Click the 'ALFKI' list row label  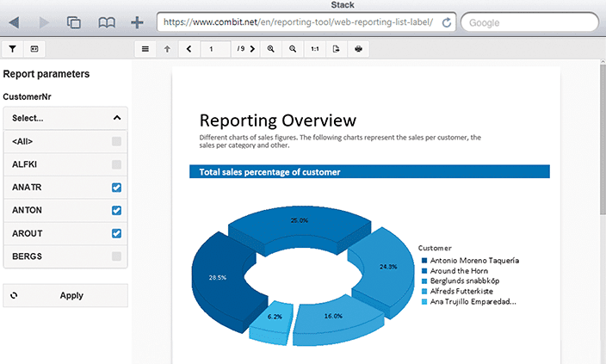24,164
